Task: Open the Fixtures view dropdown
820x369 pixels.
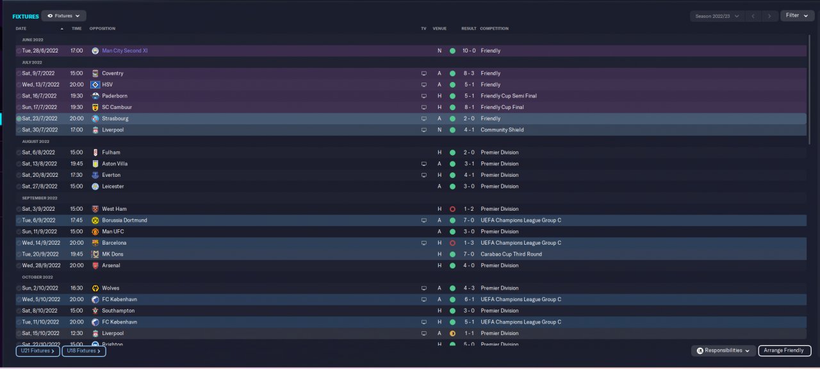Action: [64, 15]
